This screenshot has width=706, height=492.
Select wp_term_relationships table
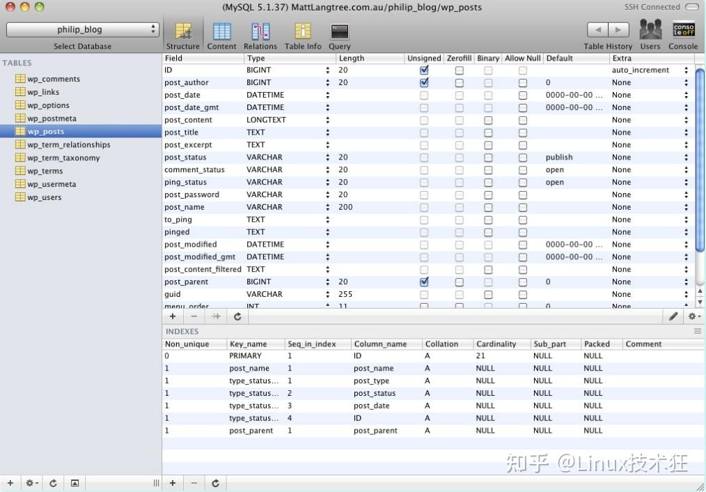[x=68, y=145]
